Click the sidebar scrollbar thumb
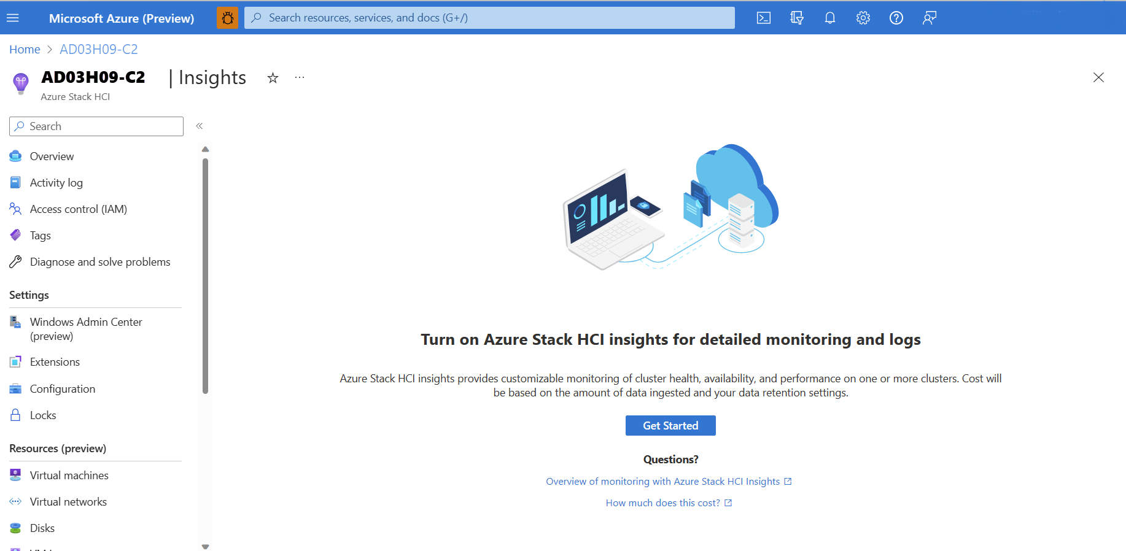 (x=205, y=276)
